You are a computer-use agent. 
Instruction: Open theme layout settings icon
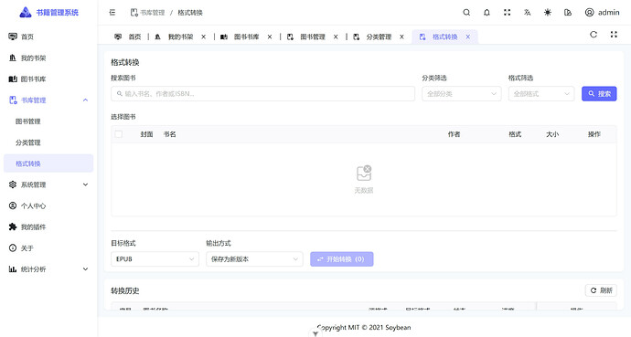point(568,13)
